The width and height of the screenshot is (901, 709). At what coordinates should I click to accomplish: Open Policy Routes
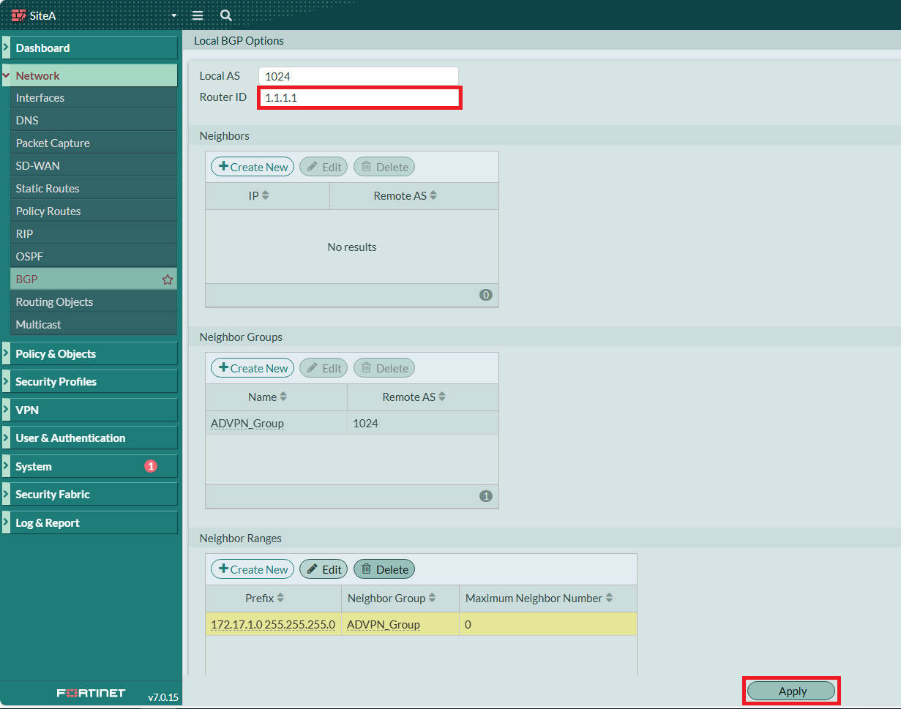[94, 211]
